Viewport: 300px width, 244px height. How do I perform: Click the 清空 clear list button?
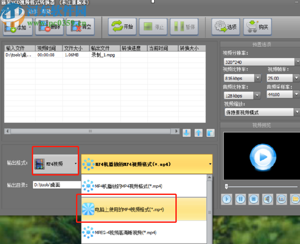80,27
